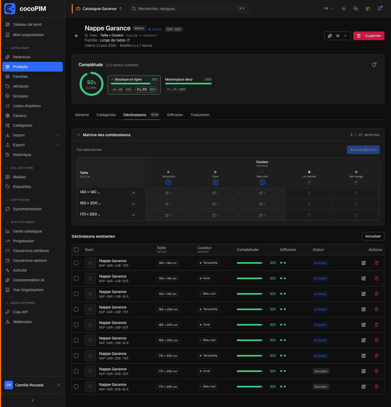This screenshot has width=391, height=407.
Task: Select the empty 160 × 200 Lin naturel cell
Action: coord(309,204)
